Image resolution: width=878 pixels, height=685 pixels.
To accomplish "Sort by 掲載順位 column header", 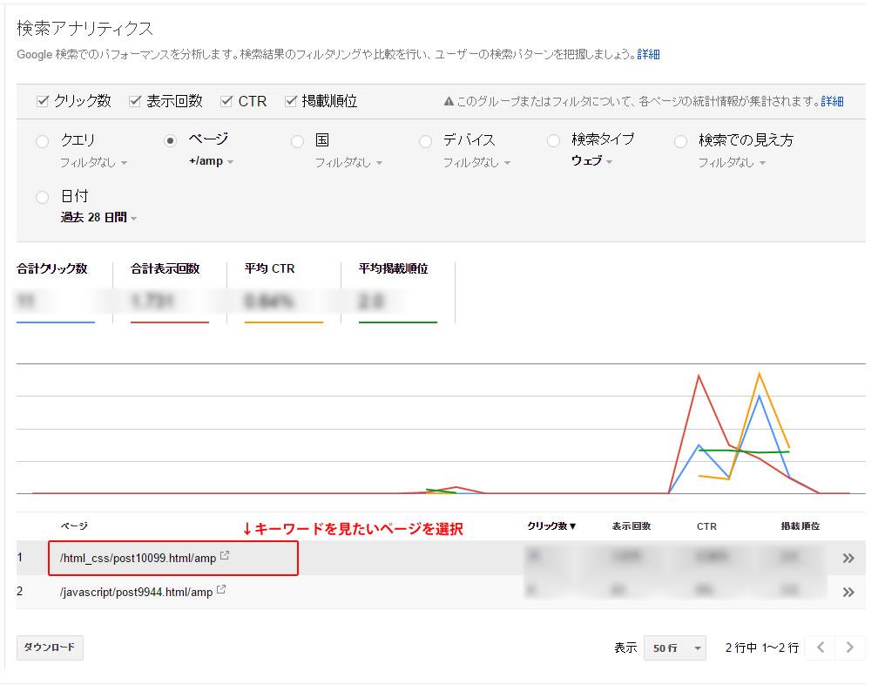I will 800,526.
